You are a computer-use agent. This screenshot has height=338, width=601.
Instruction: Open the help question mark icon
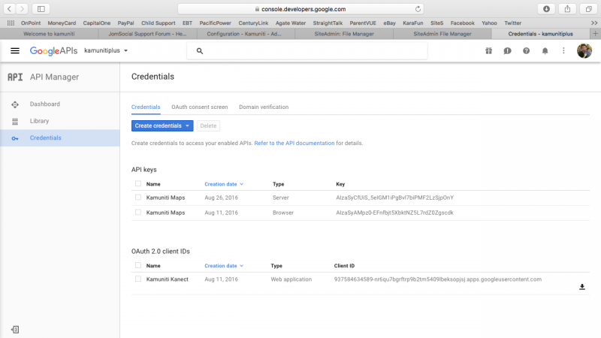pos(527,50)
